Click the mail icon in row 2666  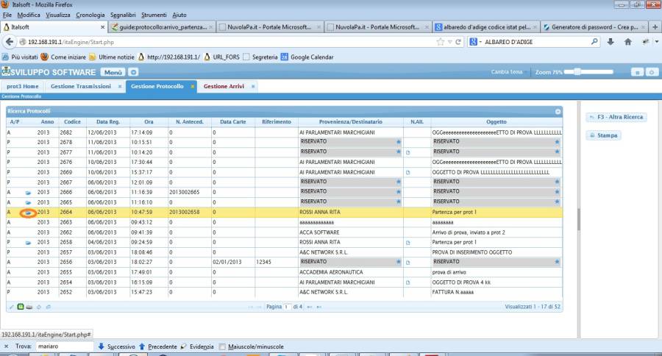pyautogui.click(x=28, y=192)
